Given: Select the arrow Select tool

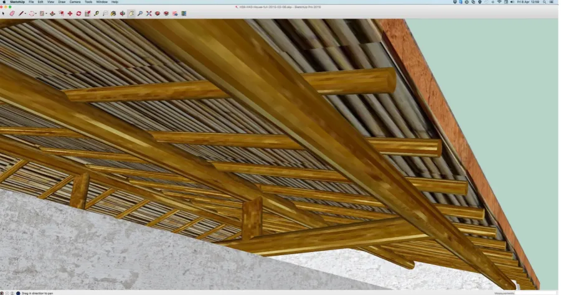Looking at the screenshot, I should tap(3, 14).
